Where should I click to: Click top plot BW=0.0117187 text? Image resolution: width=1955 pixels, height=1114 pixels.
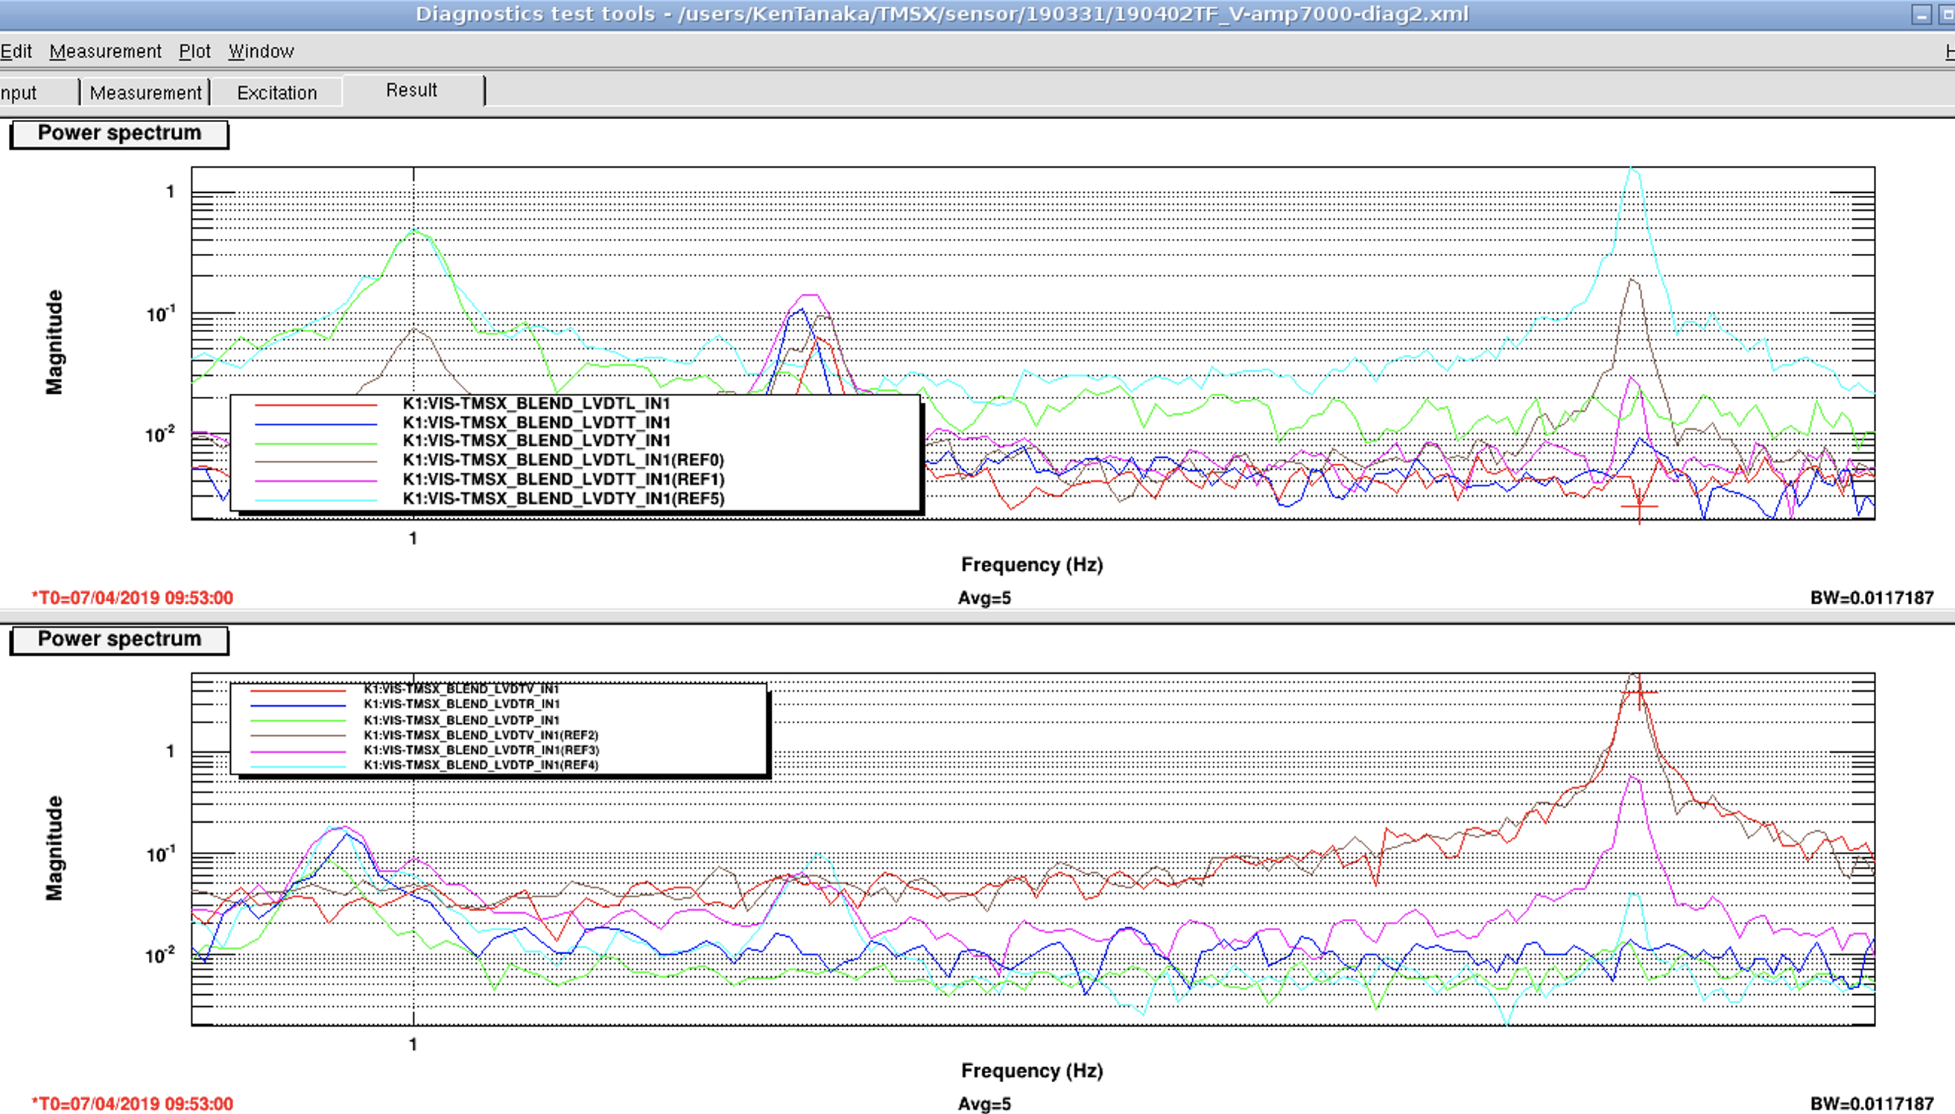point(1872,598)
